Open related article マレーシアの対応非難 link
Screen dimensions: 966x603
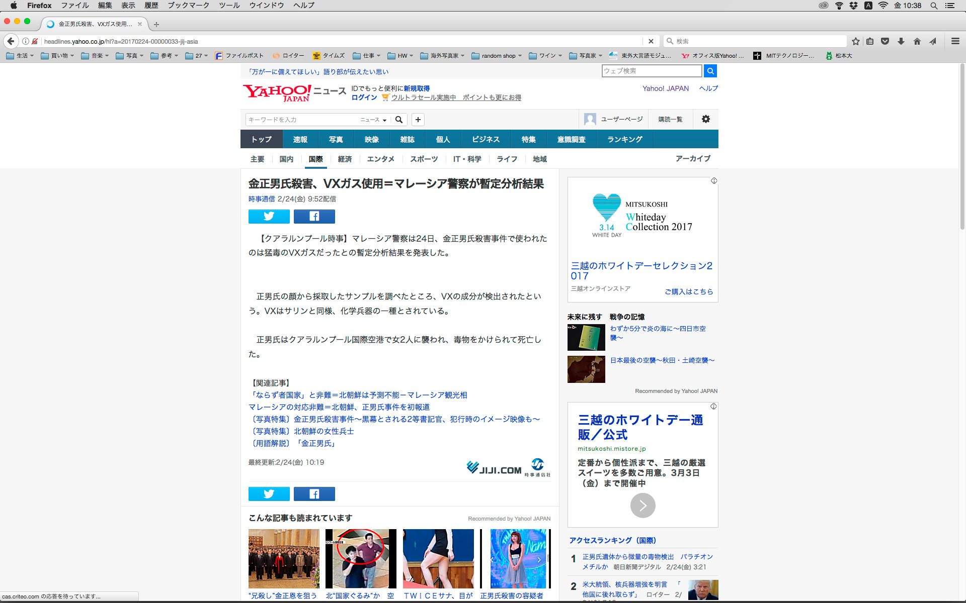[x=339, y=407]
